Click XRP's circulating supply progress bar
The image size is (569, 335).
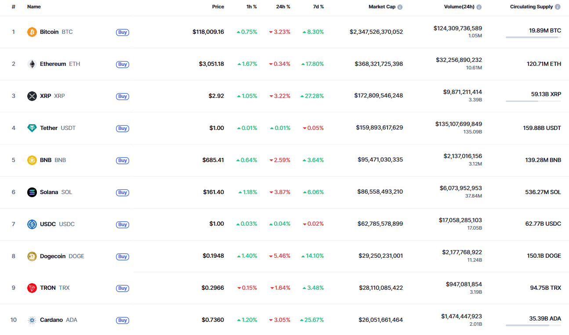533,101
